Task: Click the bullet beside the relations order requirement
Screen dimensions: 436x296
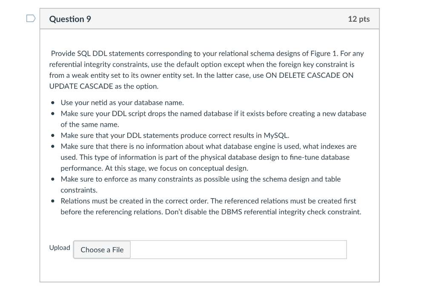Action: (52, 201)
